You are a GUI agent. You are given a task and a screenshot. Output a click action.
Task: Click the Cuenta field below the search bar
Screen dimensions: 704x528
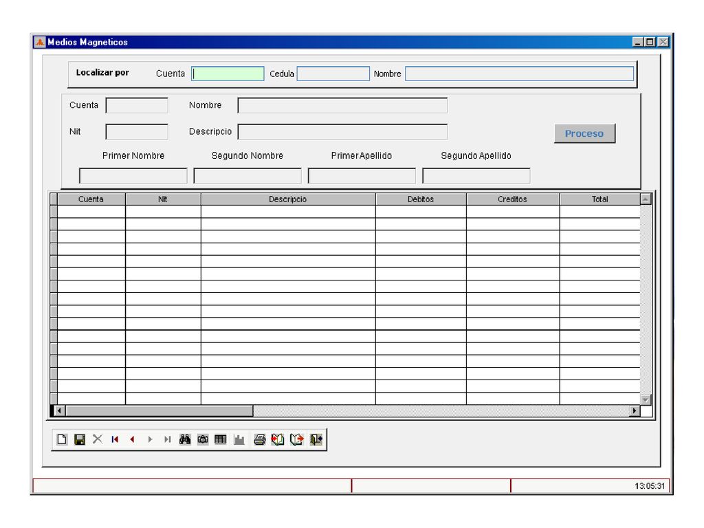(x=137, y=105)
